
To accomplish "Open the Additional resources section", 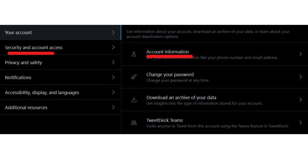I will click(x=26, y=108).
